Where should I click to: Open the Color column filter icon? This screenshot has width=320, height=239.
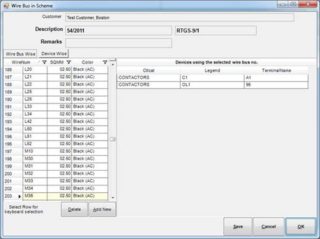(x=105, y=62)
